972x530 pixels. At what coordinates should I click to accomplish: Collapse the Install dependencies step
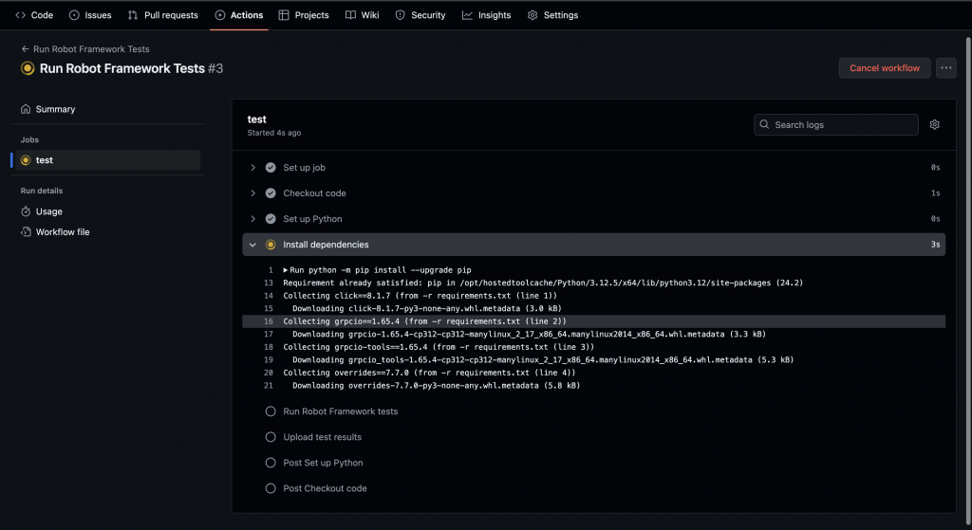click(253, 245)
